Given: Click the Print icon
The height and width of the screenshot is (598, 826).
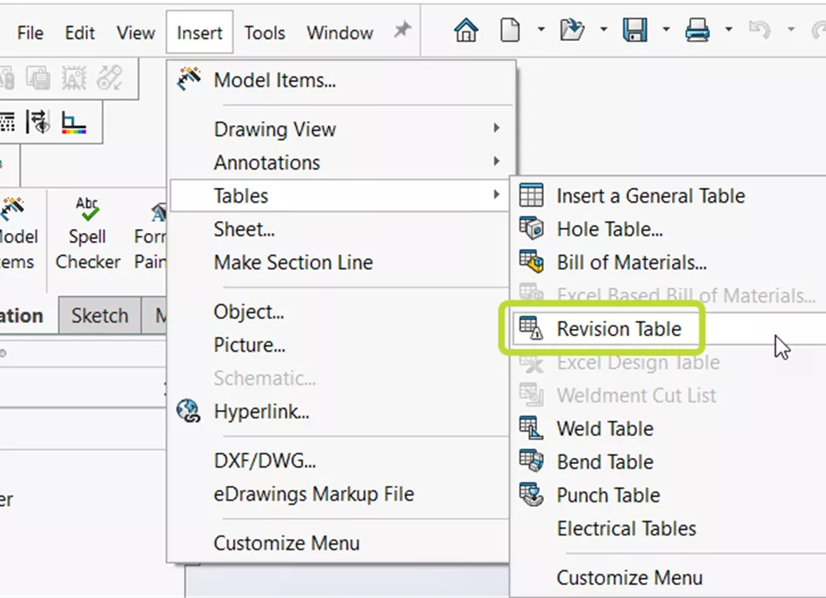Looking at the screenshot, I should pyautogui.click(x=697, y=31).
